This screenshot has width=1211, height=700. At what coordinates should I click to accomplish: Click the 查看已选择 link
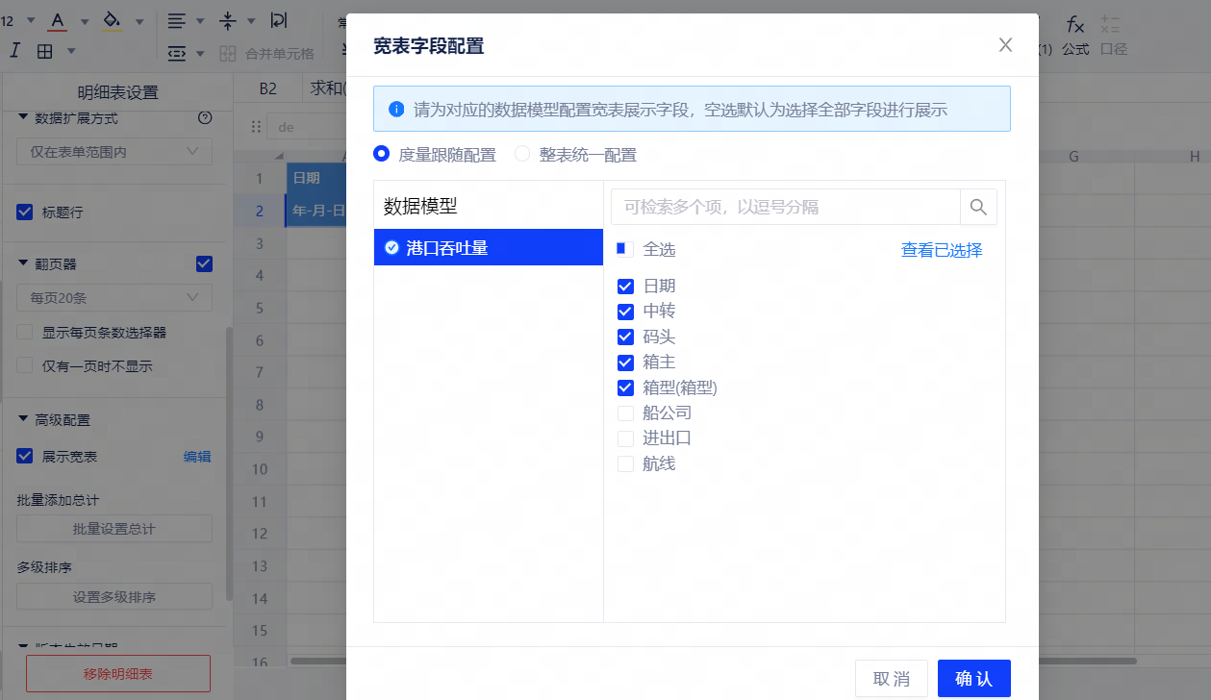[941, 250]
